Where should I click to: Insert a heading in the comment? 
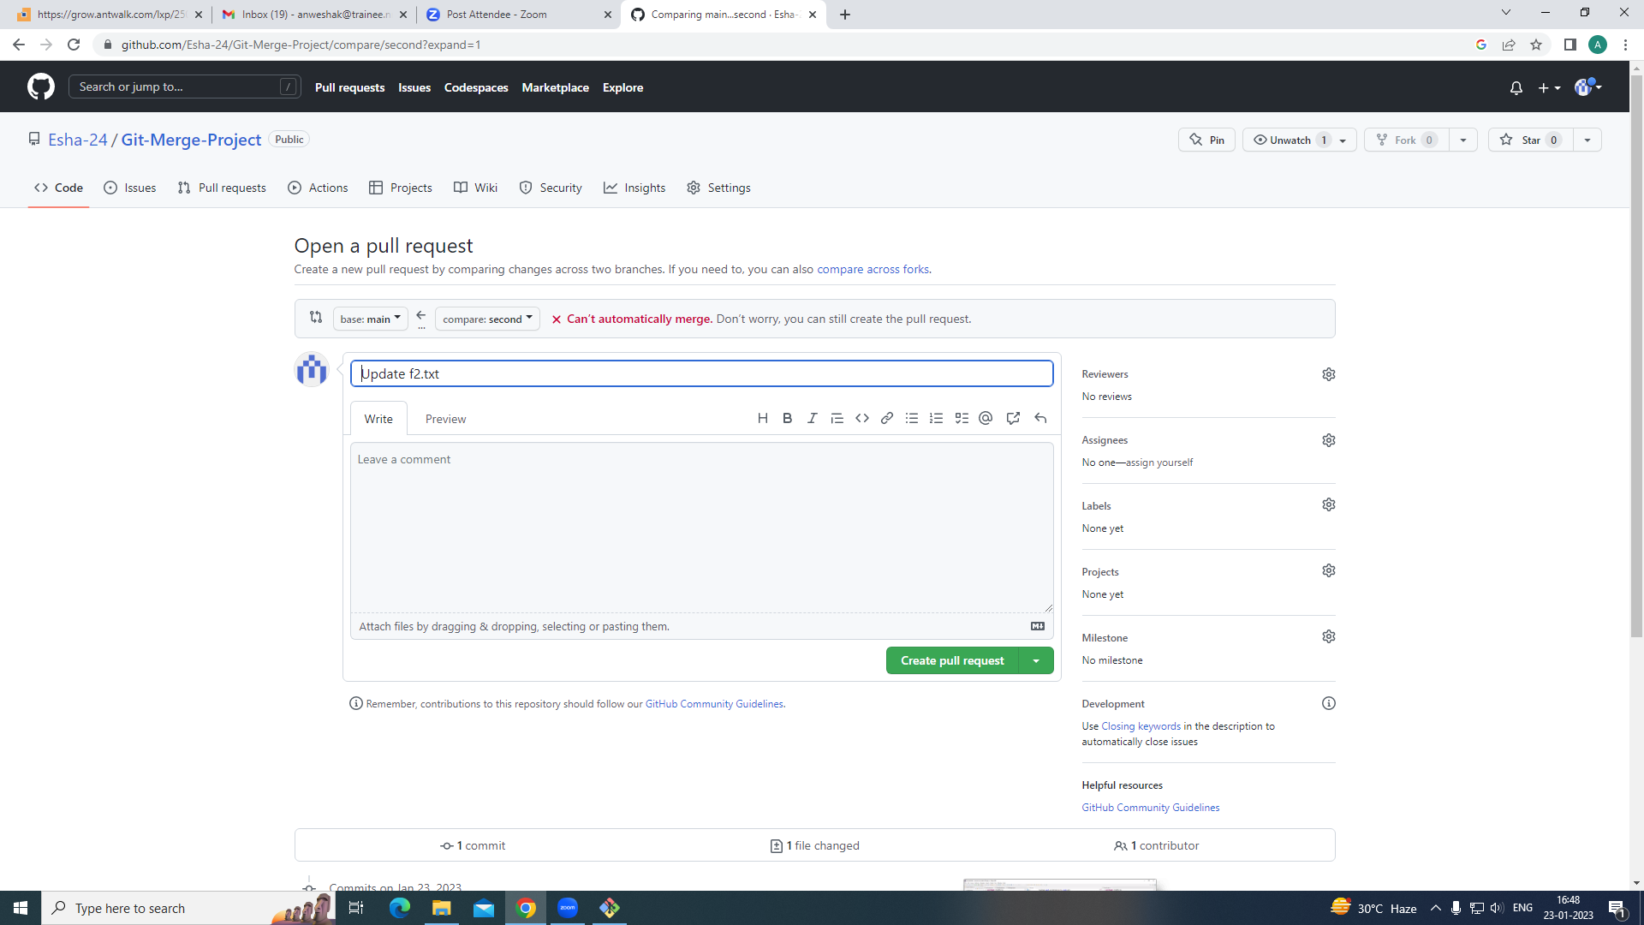763,418
